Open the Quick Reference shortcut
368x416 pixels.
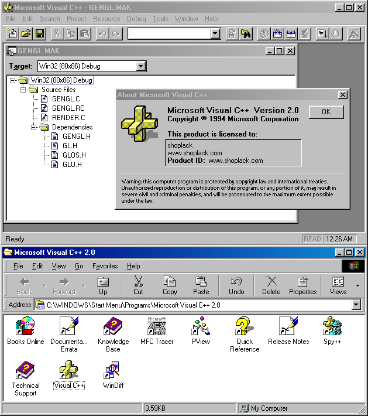click(245, 335)
